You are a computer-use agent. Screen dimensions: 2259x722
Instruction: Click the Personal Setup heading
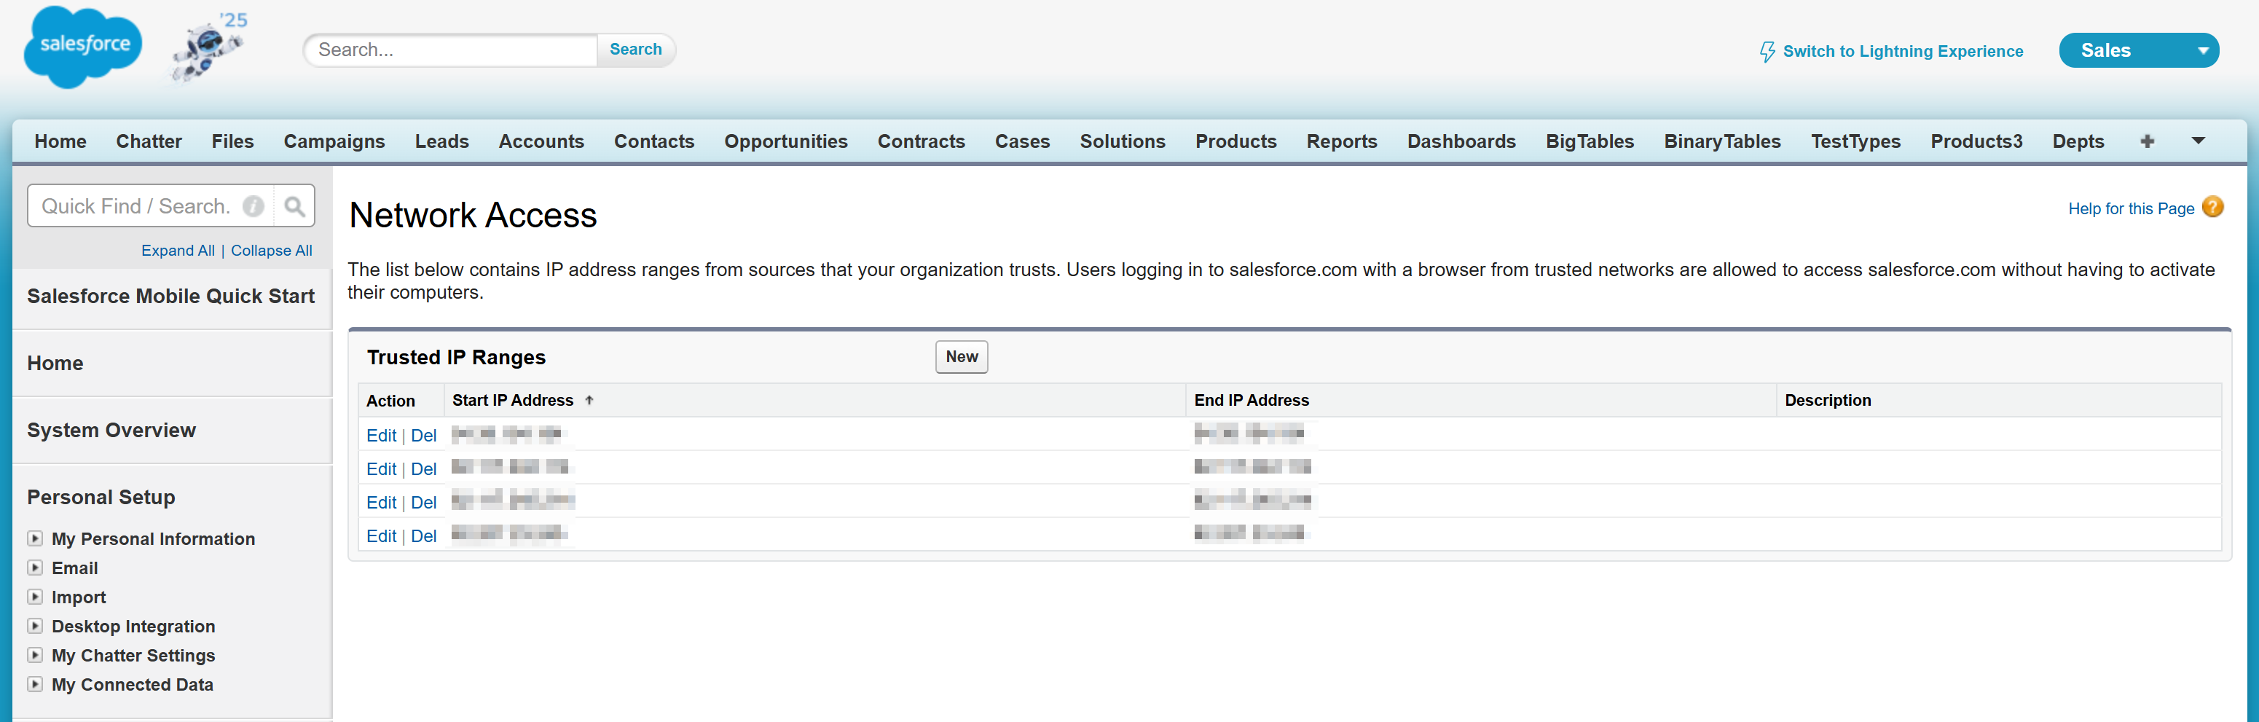point(101,498)
